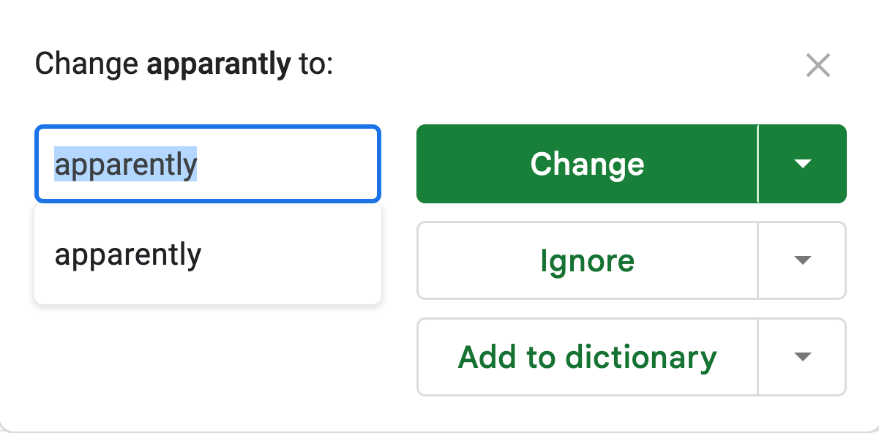Screen dimensions: 879x433
Task: Close the spell check dialog
Action: click(818, 66)
